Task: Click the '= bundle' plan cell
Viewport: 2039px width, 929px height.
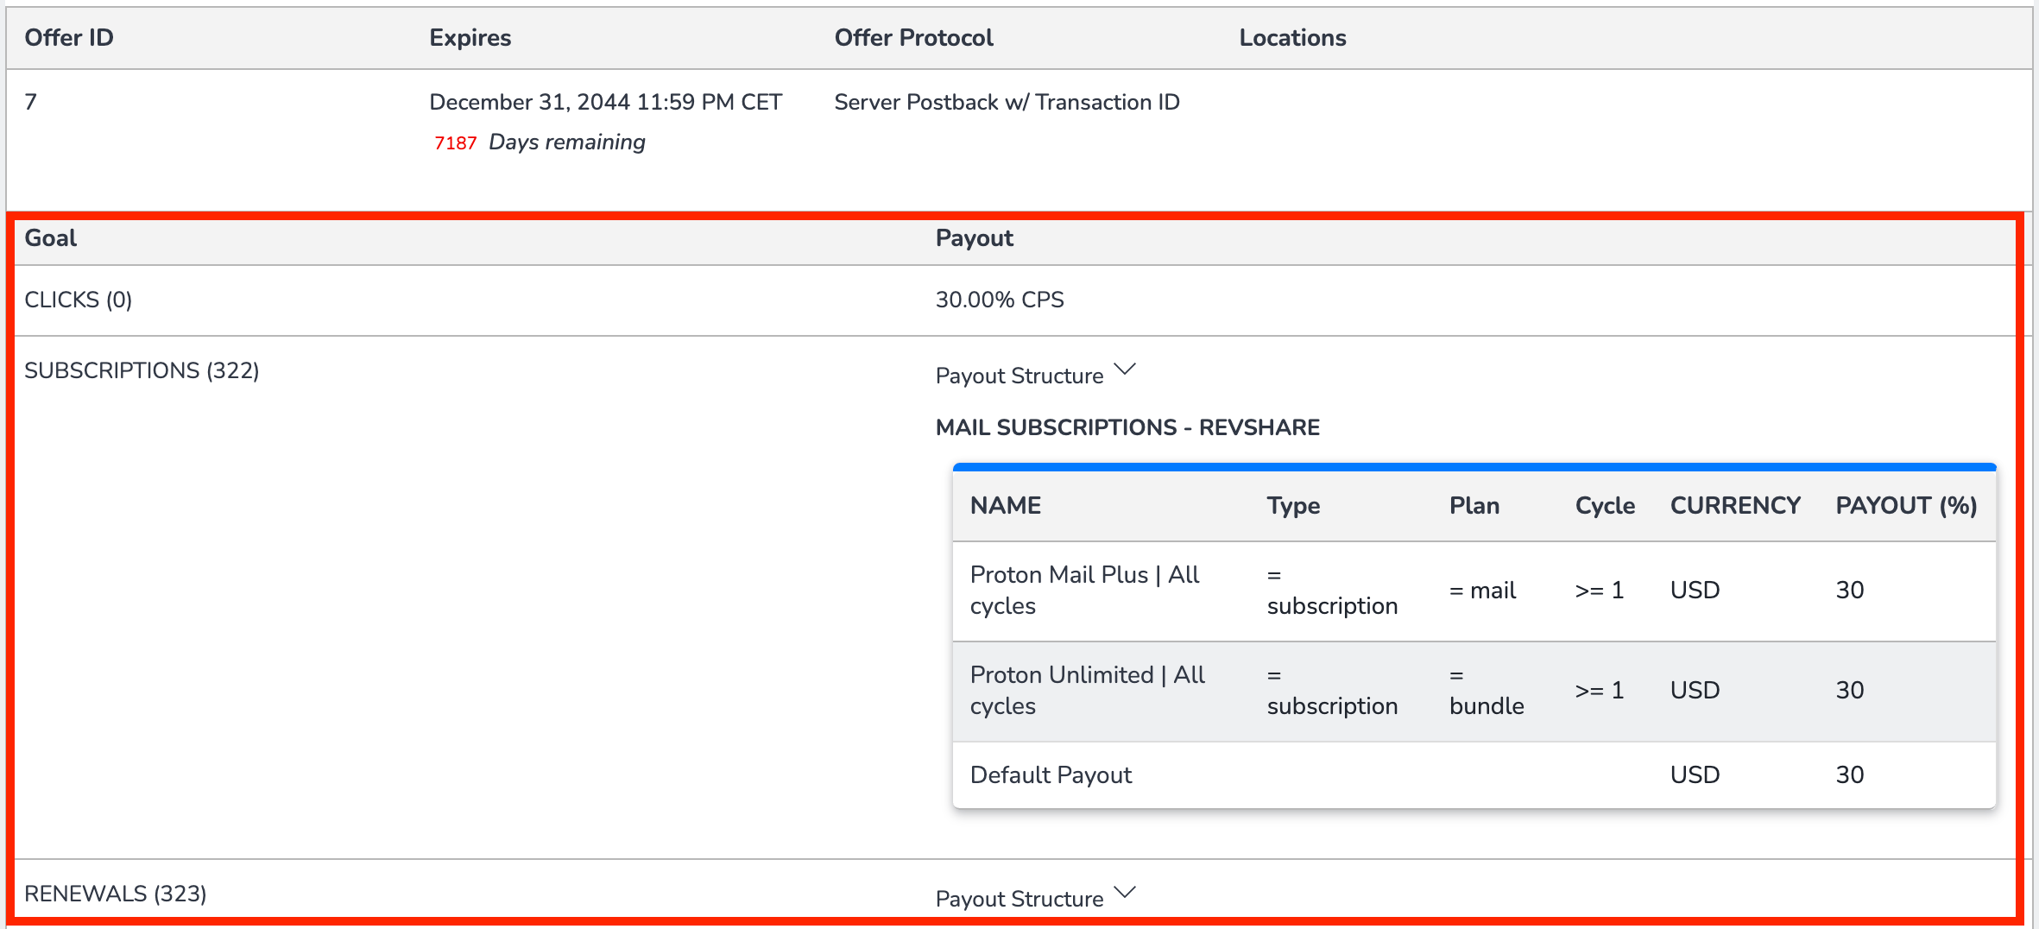Action: (1487, 691)
